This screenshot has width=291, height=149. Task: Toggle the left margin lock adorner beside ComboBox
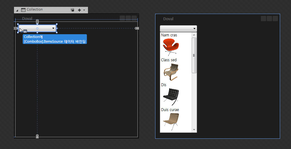pyautogui.click(x=16, y=28)
